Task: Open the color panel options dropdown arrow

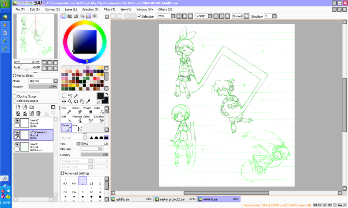Action: (107, 16)
